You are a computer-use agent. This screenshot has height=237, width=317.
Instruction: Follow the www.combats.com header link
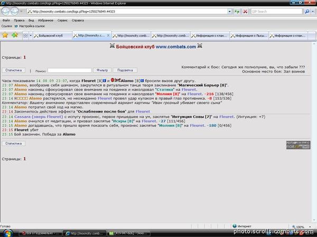(x=176, y=47)
